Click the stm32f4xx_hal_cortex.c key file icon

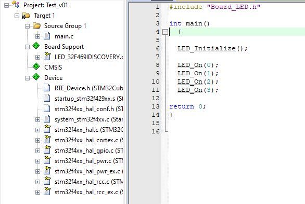pyautogui.click(x=47, y=140)
